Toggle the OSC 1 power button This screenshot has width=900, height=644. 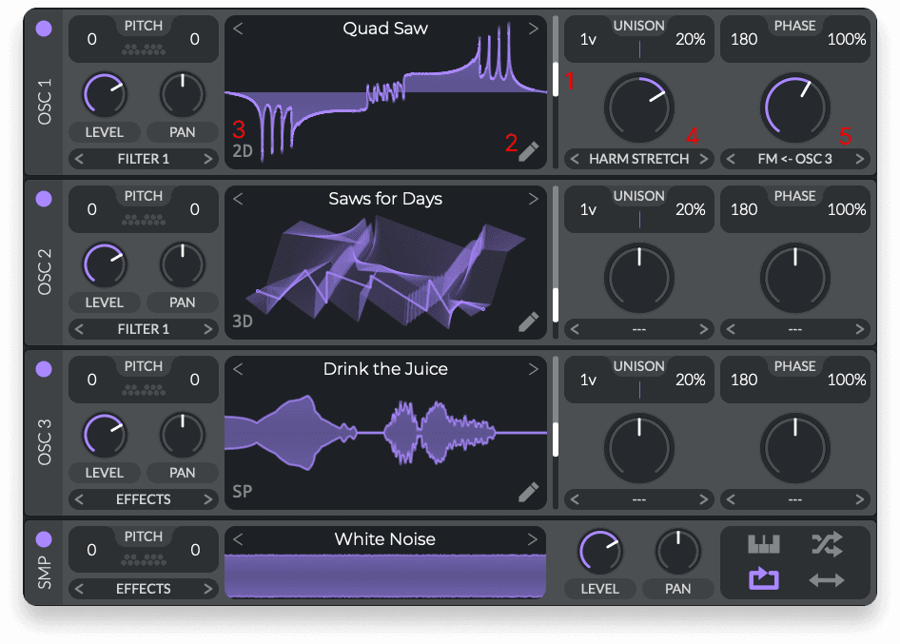click(43, 29)
